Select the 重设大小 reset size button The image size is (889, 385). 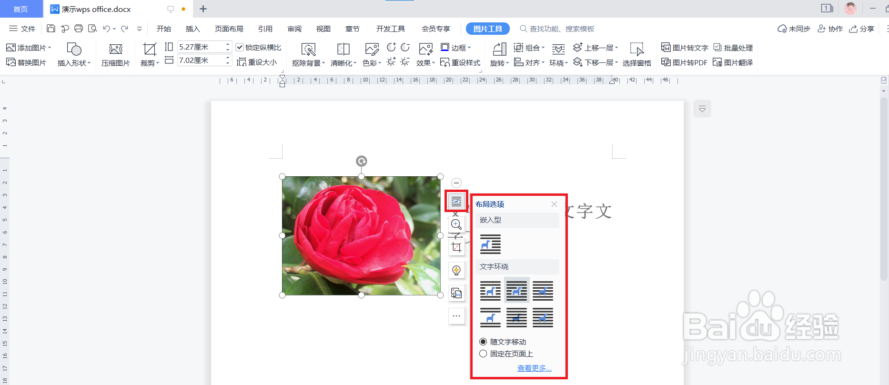[257, 62]
